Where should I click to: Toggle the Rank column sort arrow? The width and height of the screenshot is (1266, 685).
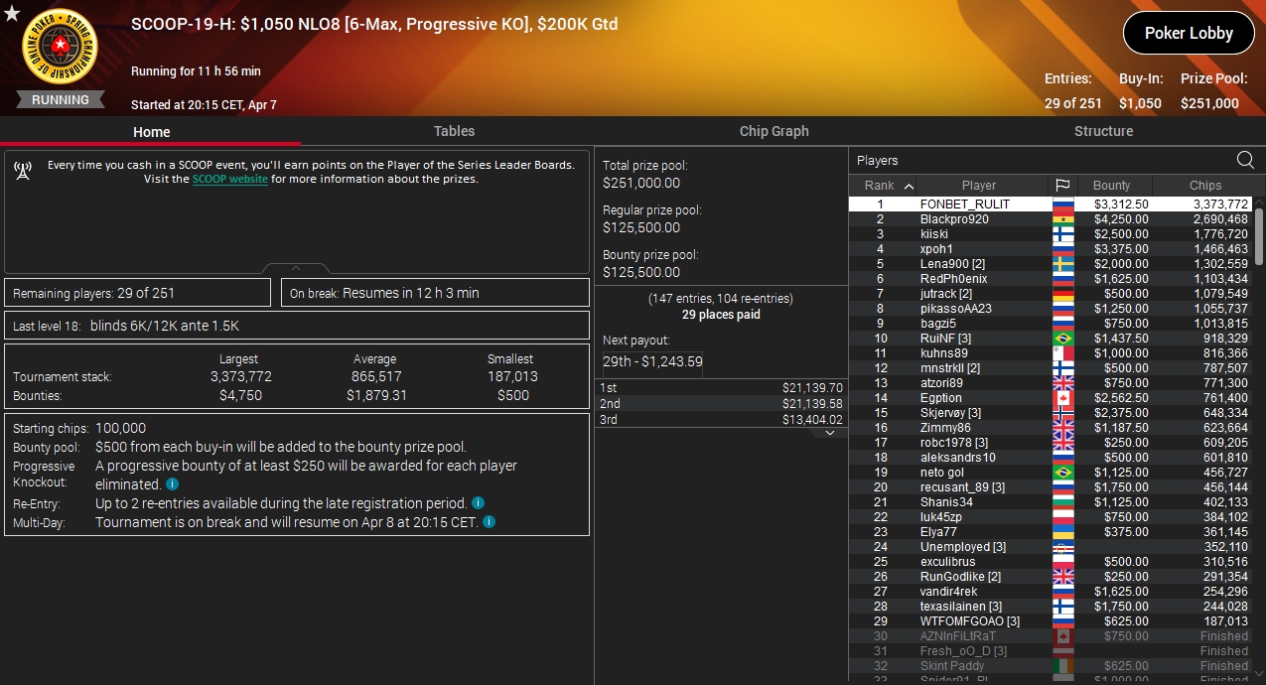[909, 186]
